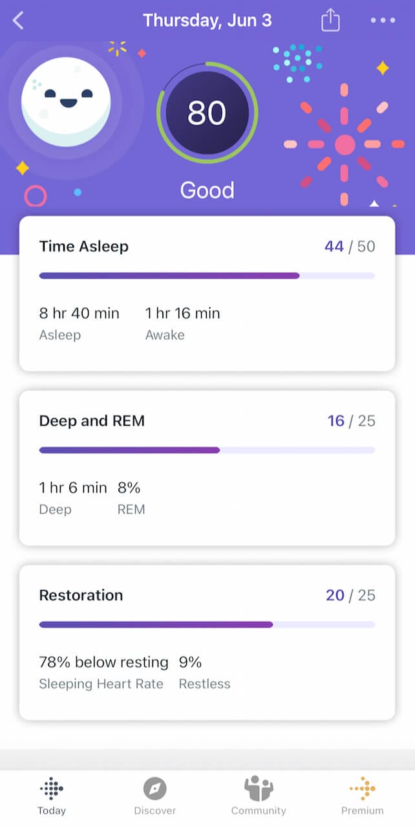Open the Premium icon
415x828 pixels.
(363, 788)
